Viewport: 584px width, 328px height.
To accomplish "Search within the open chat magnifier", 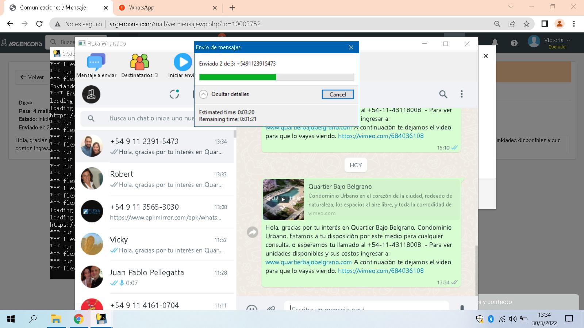I will (x=443, y=94).
